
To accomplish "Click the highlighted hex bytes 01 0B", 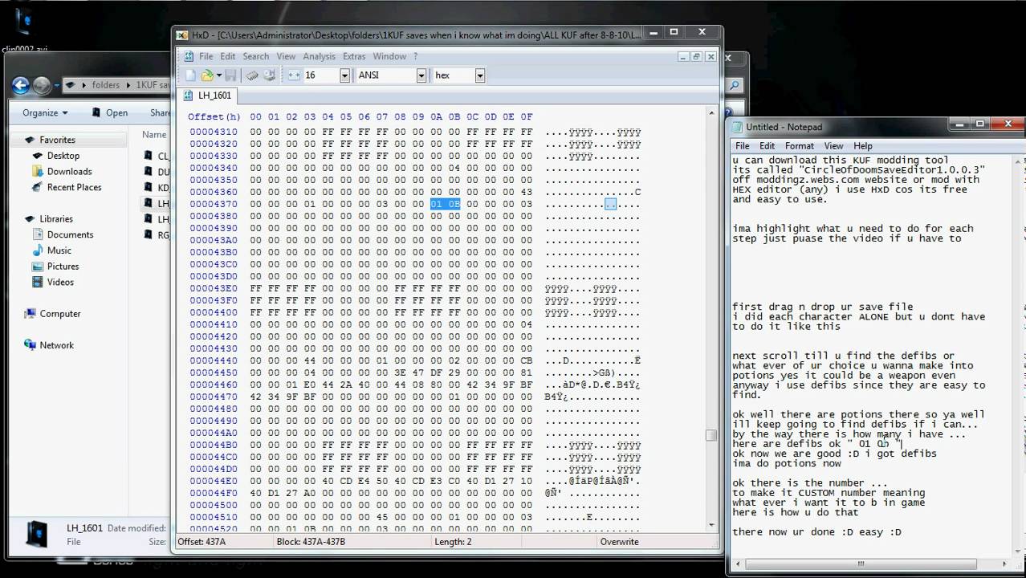I will (445, 204).
